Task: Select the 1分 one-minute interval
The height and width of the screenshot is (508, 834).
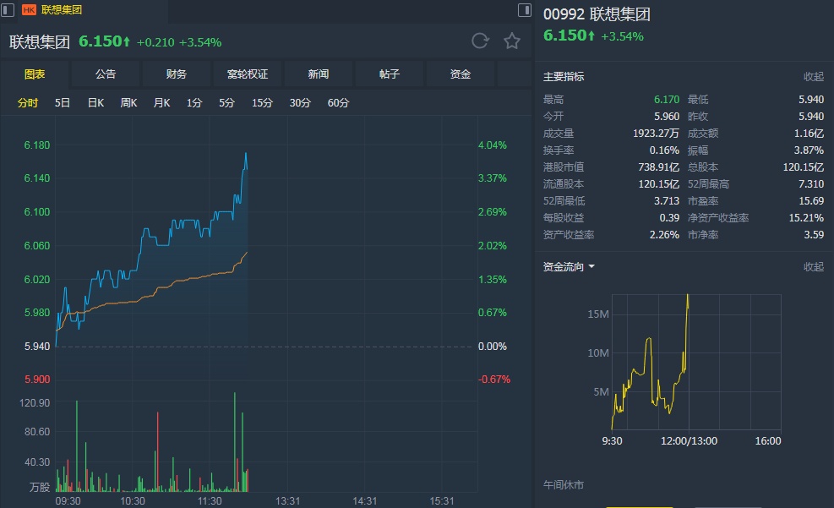Action: (194, 102)
